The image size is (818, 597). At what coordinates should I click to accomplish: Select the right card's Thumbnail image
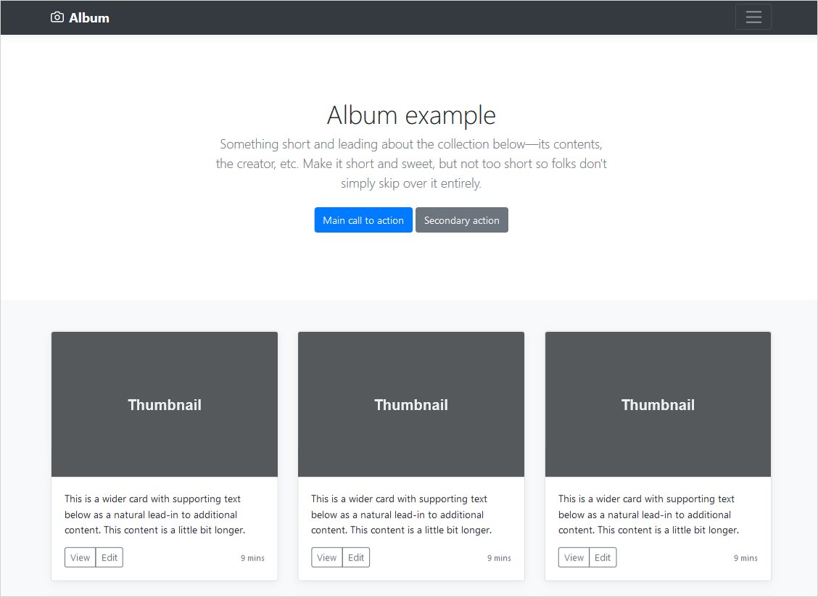point(658,404)
